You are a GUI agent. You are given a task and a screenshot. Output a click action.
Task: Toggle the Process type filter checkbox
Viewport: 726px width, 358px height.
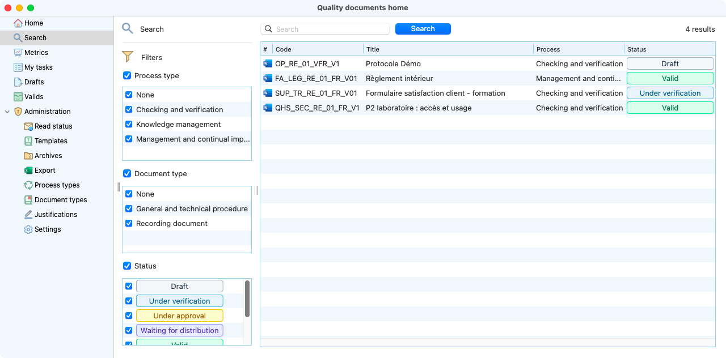[x=127, y=75]
